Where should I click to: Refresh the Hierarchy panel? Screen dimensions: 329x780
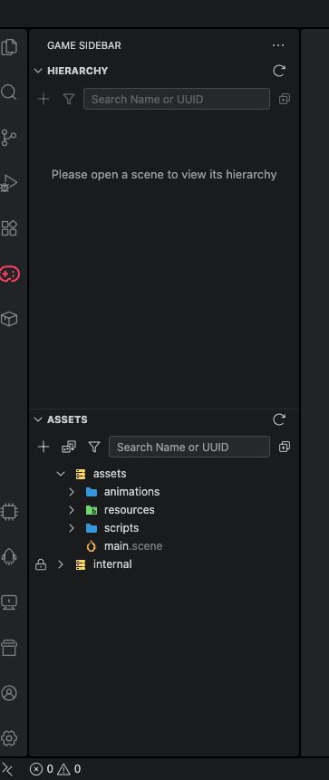(x=279, y=71)
